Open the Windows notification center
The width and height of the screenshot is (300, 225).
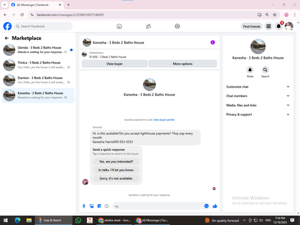292,220
